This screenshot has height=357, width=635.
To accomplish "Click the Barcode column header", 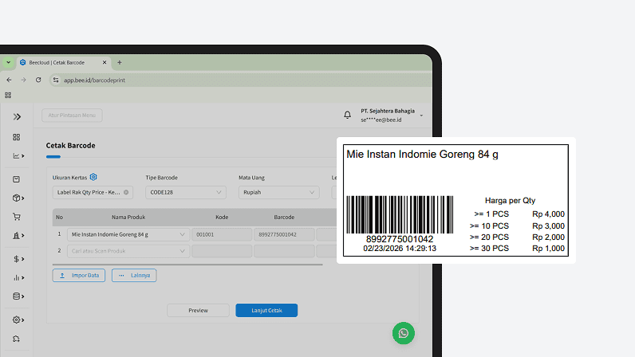I will 284,218.
